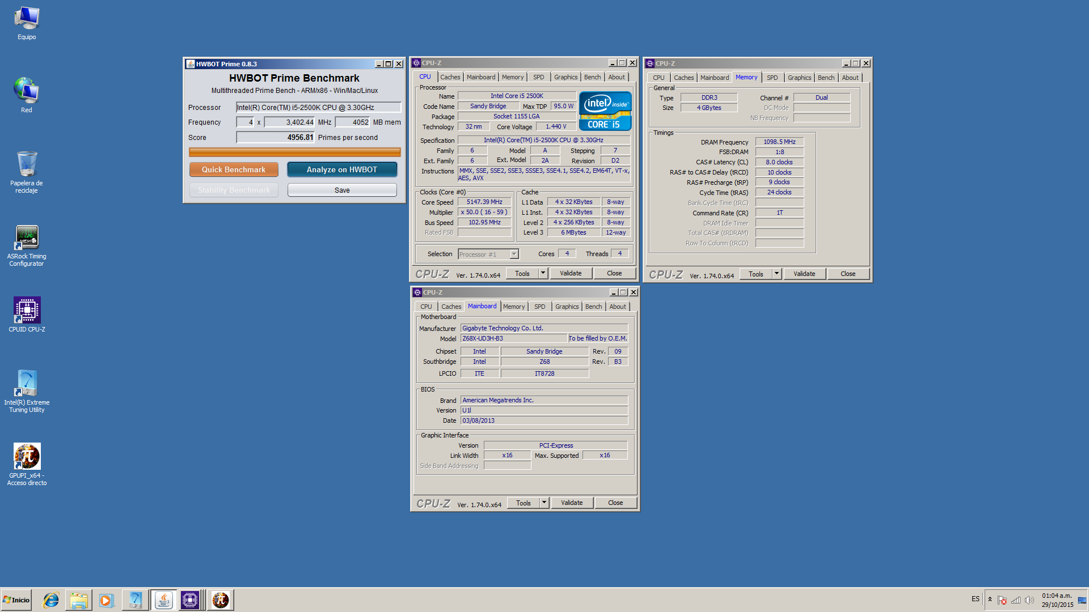Open Graphics tab in CPU window
1089x612 pixels.
[565, 77]
